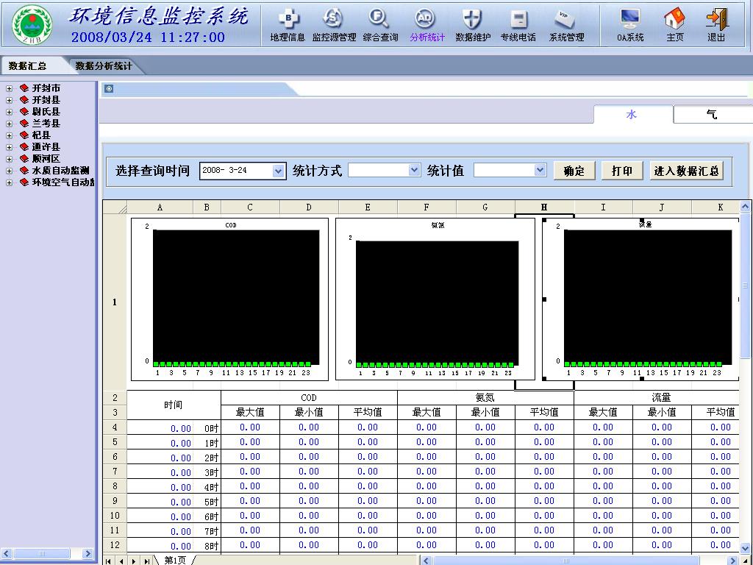
Task: Open the 统计值 dropdown
Action: pos(540,171)
